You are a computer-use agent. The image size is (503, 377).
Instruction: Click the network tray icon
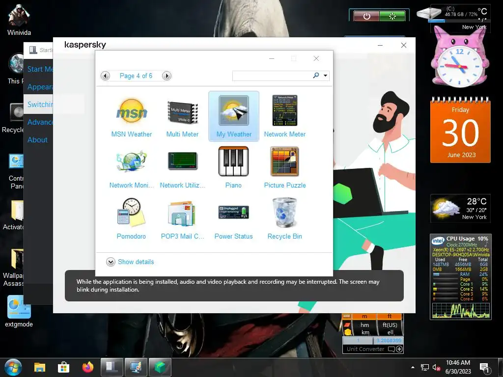click(x=425, y=368)
